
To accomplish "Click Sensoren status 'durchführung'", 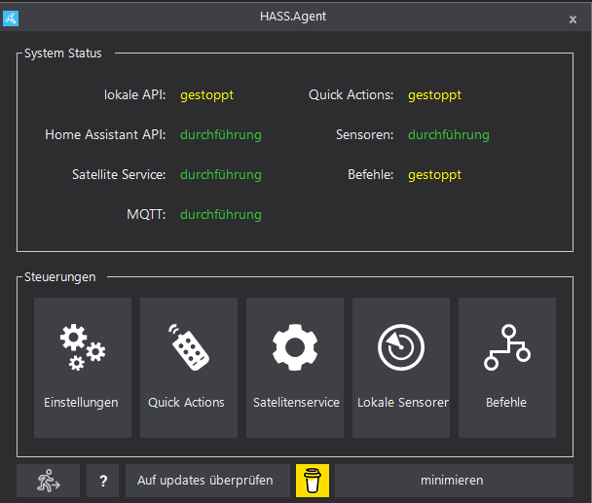I will tap(449, 134).
